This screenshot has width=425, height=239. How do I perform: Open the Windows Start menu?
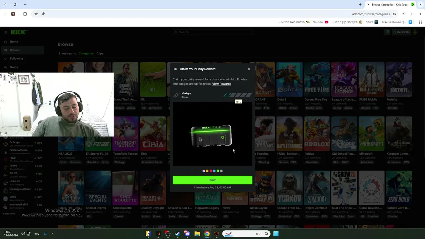tap(276, 234)
